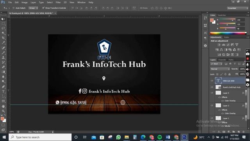Toggle the Auto-Select checkbox
The image size is (250, 141).
point(13,8)
